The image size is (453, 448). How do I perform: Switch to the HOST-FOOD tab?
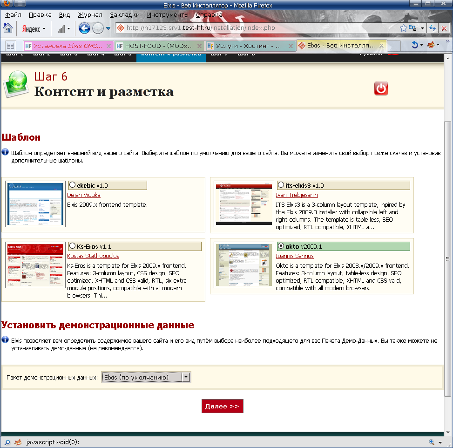coord(157,46)
